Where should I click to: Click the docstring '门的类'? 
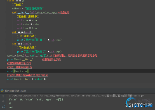tap(18, 5)
